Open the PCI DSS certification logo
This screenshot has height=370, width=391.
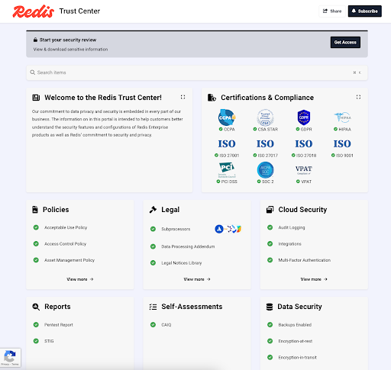227,170
